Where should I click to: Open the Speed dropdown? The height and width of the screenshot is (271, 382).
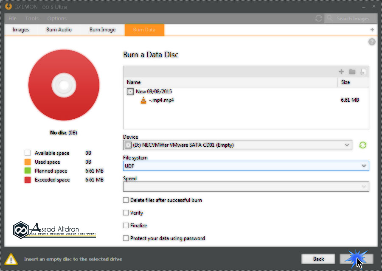click(246, 187)
